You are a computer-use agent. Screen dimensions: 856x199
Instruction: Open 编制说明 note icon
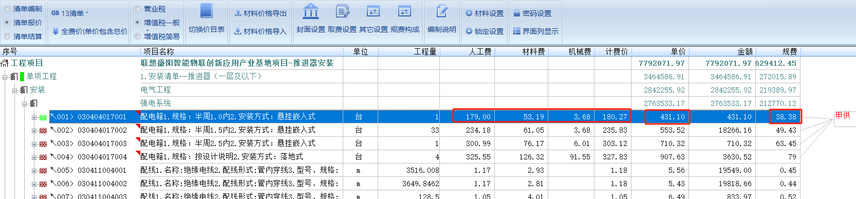[x=442, y=11]
